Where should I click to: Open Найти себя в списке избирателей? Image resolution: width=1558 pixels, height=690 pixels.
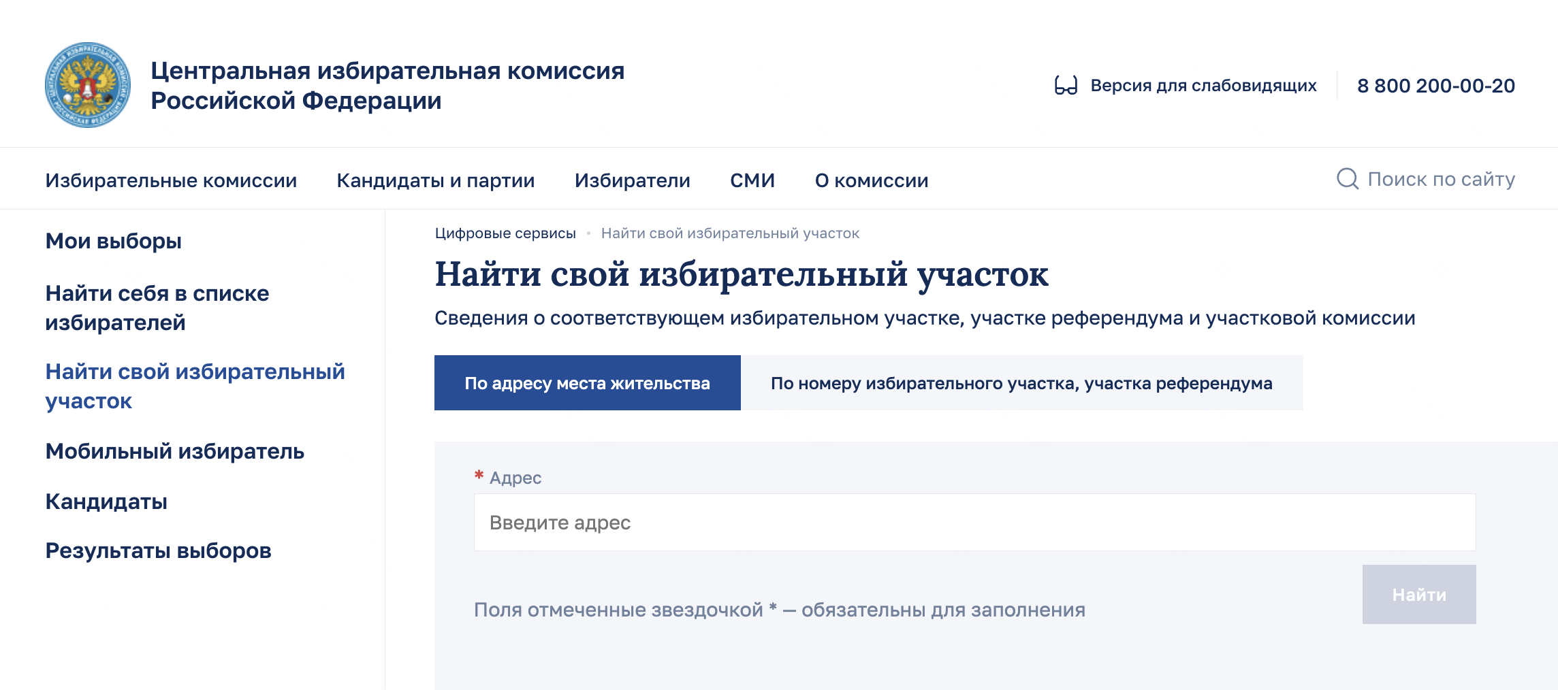pos(157,308)
